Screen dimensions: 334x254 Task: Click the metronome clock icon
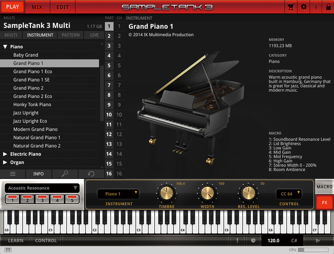coord(253,241)
